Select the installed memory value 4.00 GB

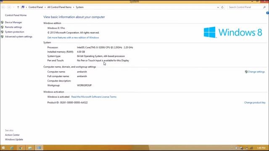pos(81,52)
